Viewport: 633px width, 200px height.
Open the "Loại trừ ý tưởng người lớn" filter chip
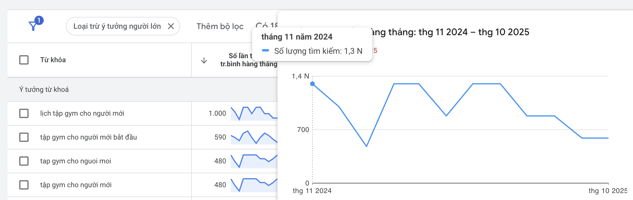(x=117, y=26)
